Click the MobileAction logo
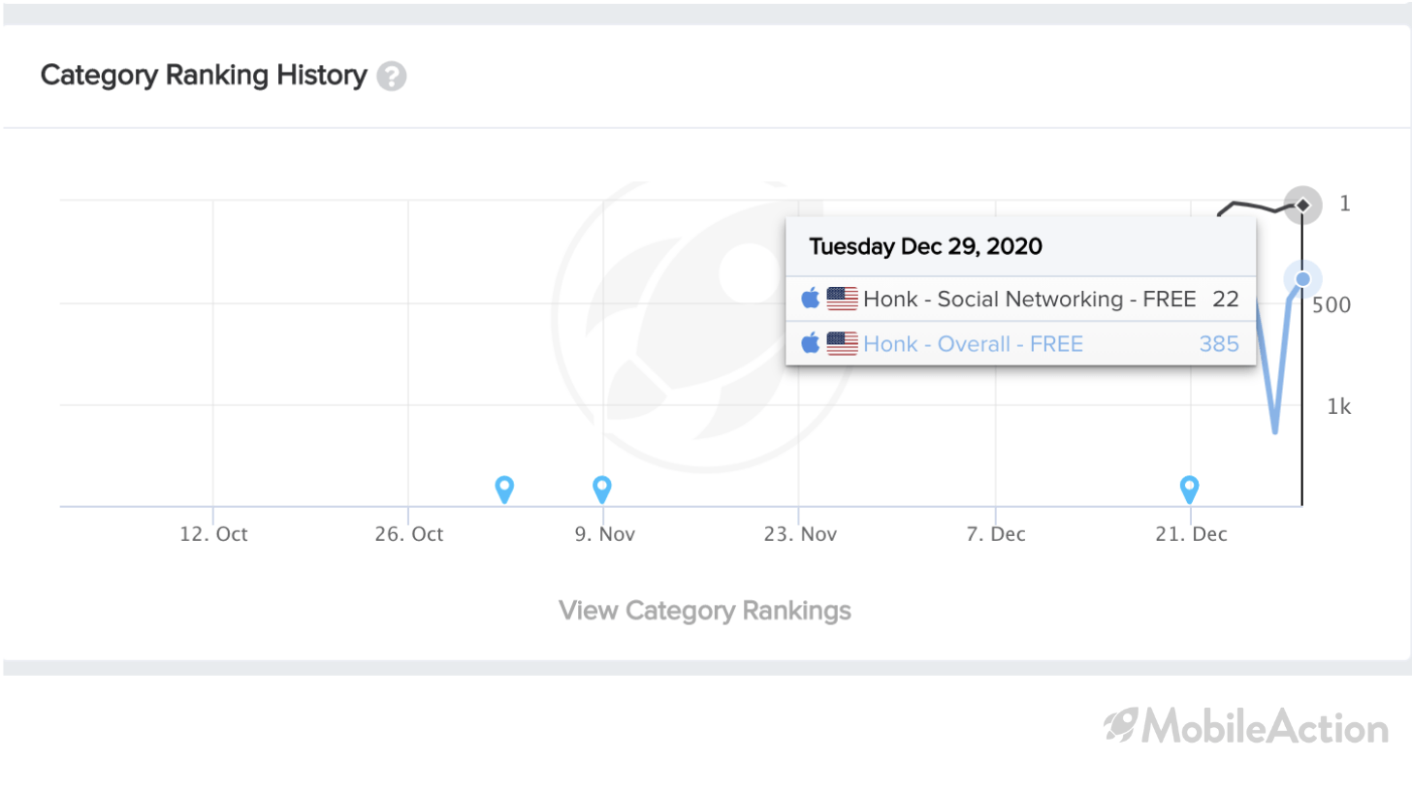 (x=1246, y=726)
